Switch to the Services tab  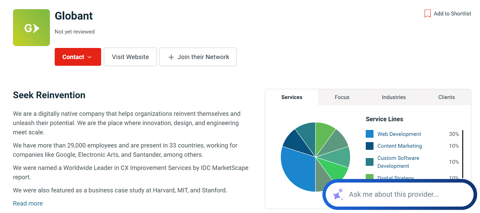(x=292, y=97)
